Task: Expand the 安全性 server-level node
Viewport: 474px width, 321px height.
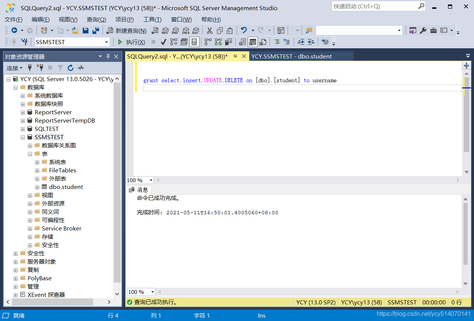Action: point(16,253)
